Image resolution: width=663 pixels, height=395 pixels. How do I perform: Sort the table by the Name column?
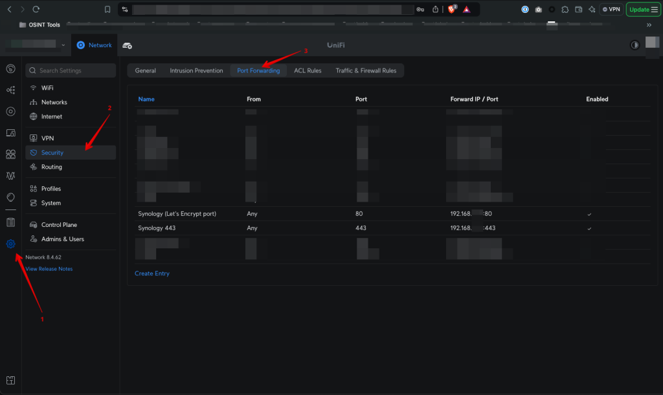pyautogui.click(x=146, y=99)
